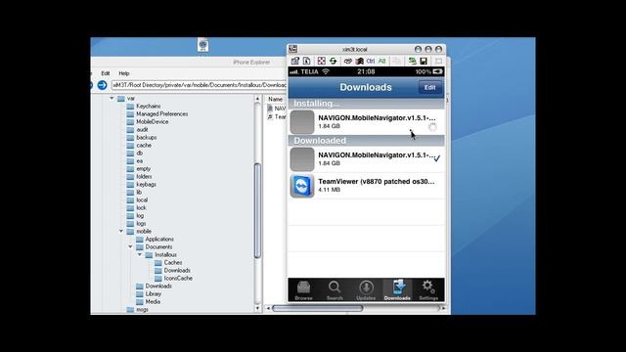626x352 pixels.
Task: Tap the downloaded NAVIGON.MobileNavigator entry
Action: [x=366, y=158]
